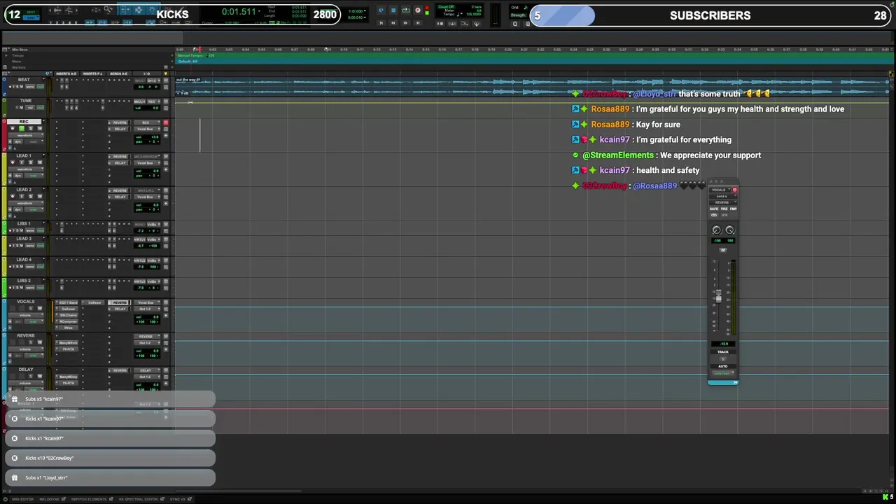Open VOCALS track volume view dropdown
This screenshot has height=504, width=896.
tap(26, 315)
